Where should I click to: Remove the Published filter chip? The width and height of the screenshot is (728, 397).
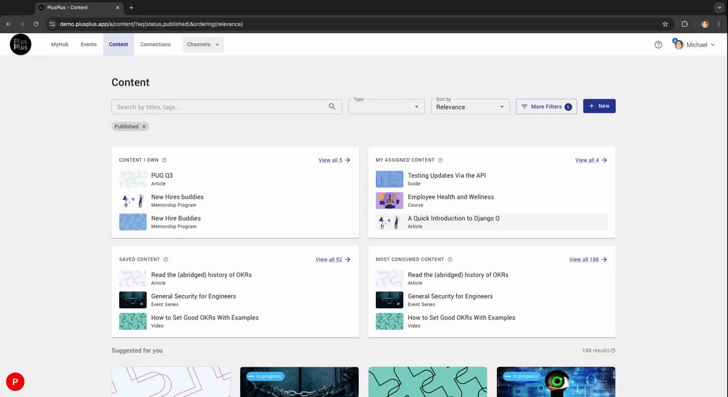click(x=144, y=127)
